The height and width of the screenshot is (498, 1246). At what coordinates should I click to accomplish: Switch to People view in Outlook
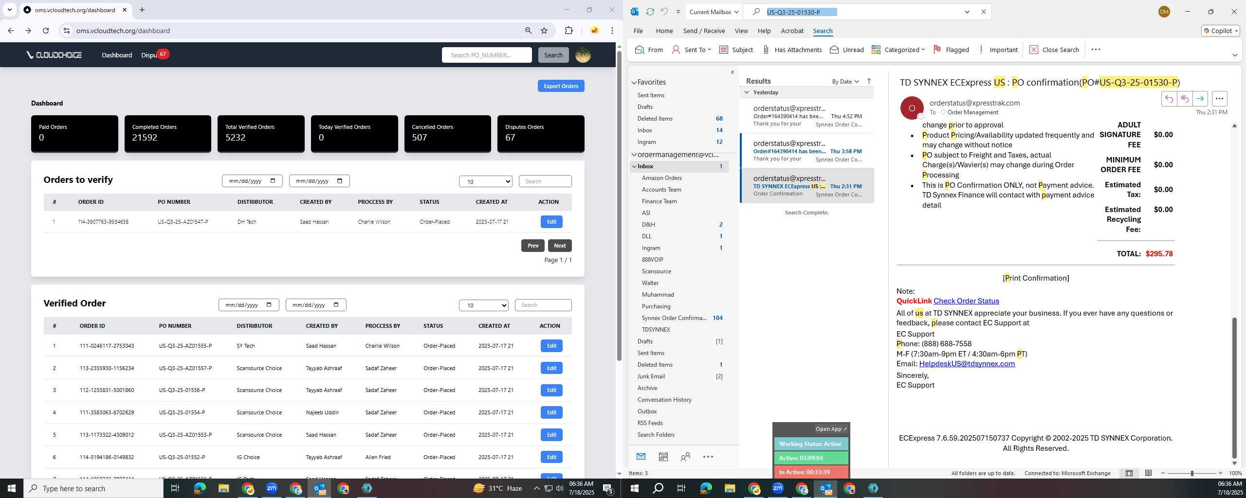(x=685, y=457)
